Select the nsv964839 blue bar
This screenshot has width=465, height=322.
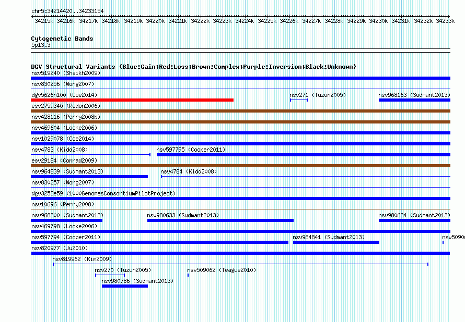[x=89, y=177]
